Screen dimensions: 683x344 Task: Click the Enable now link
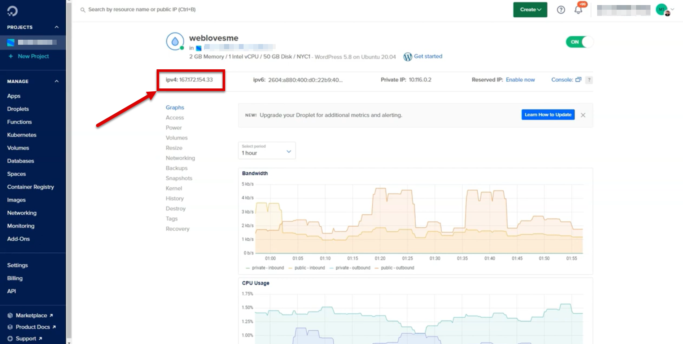tap(520, 80)
